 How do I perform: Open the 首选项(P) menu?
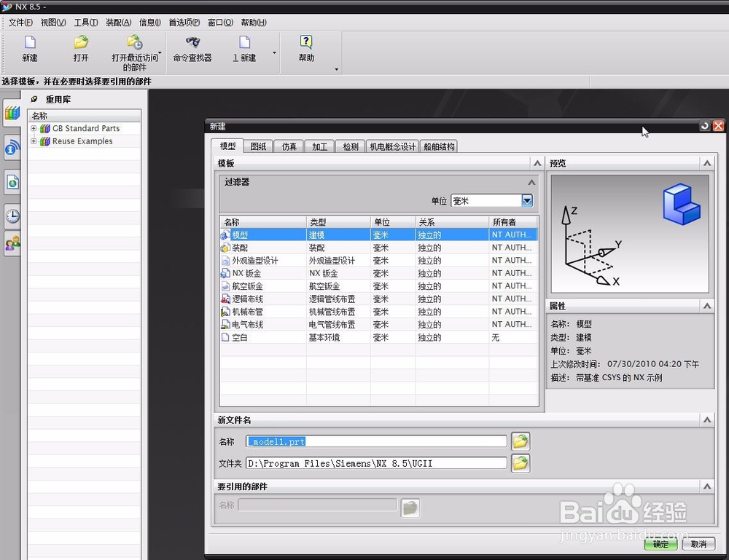(184, 23)
